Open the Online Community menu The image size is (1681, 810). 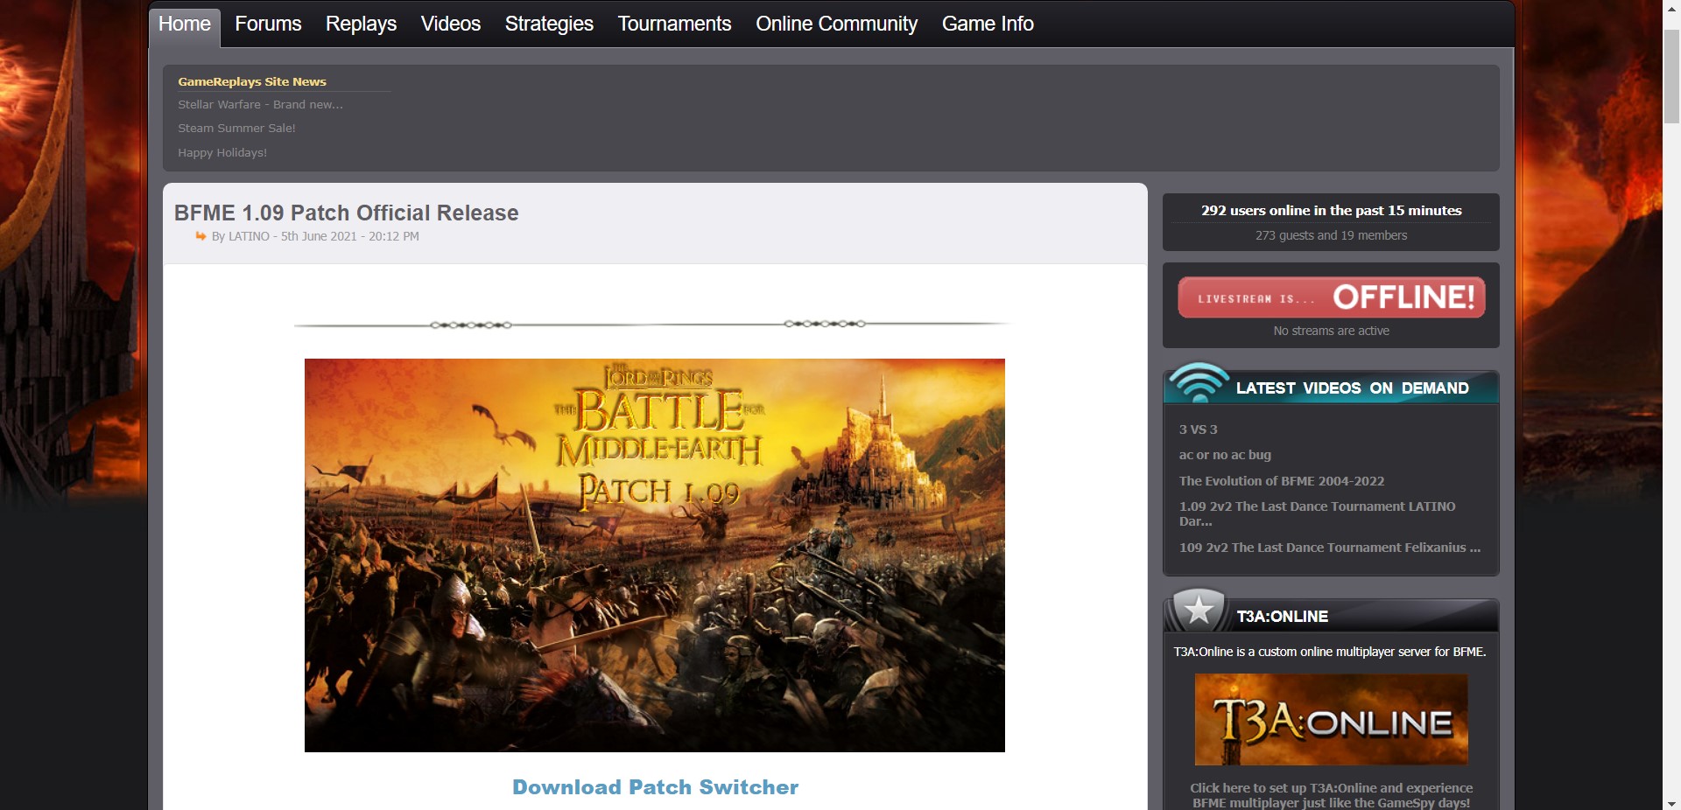pos(837,24)
